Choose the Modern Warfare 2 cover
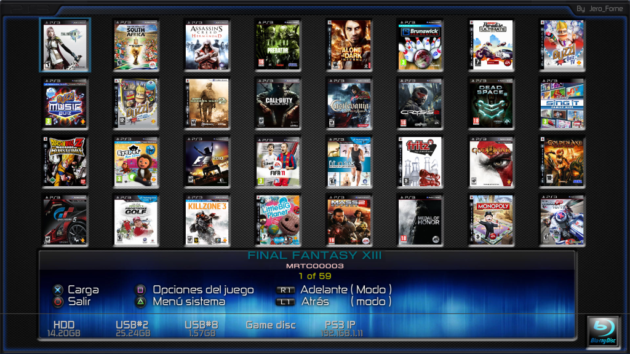 click(207, 103)
